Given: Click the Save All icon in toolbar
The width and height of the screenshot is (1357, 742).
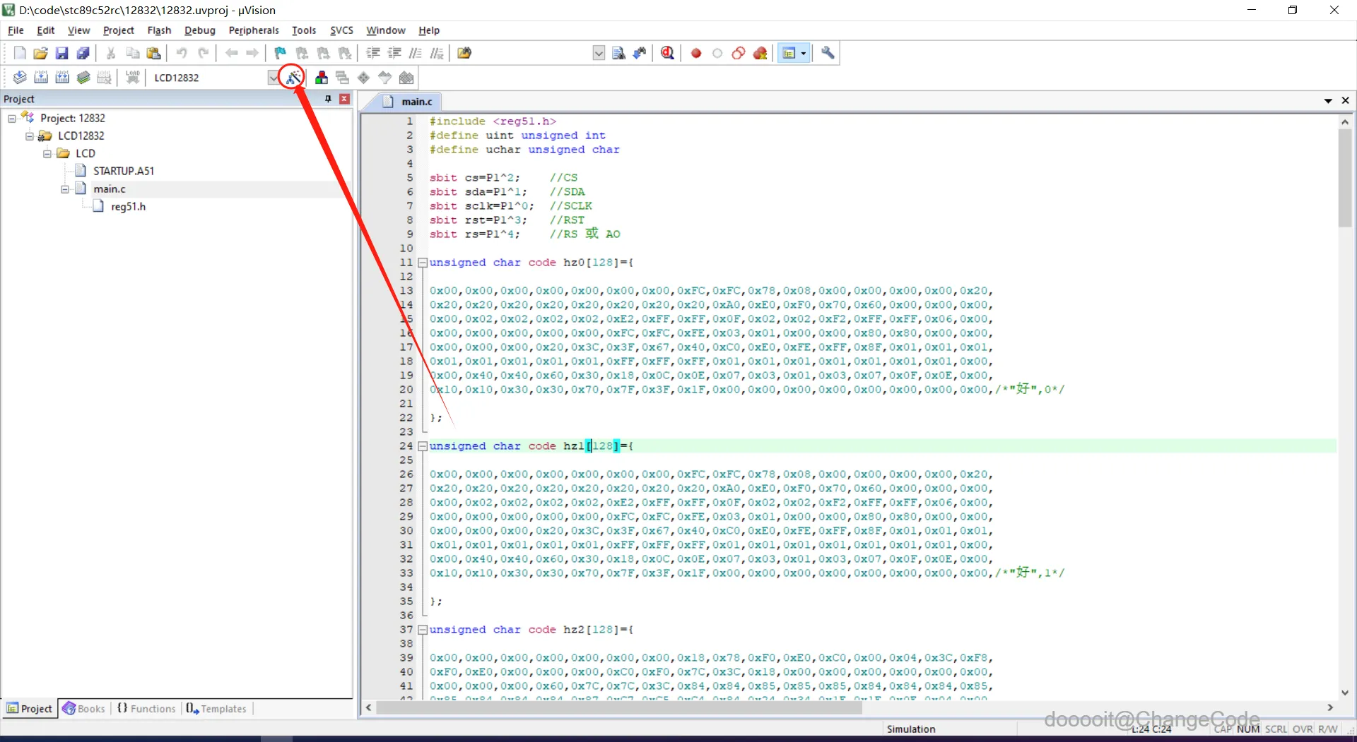Looking at the screenshot, I should tap(83, 53).
